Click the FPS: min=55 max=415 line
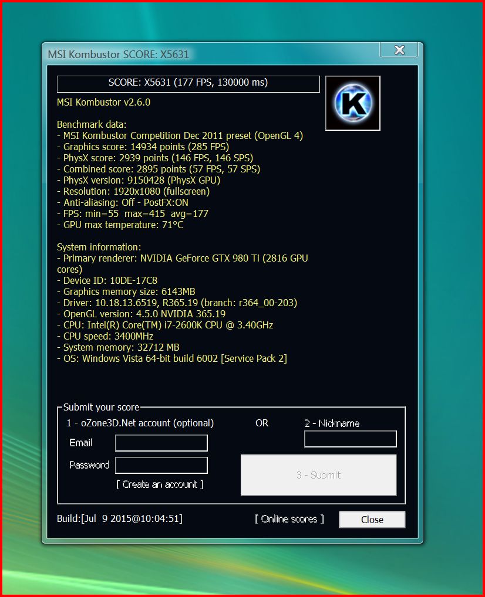 coord(133,213)
